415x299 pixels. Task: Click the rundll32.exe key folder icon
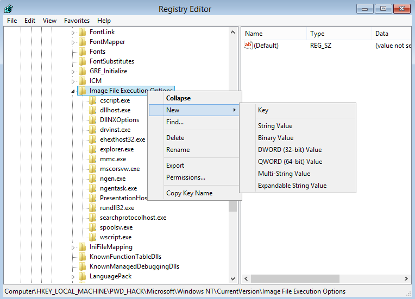click(x=93, y=207)
